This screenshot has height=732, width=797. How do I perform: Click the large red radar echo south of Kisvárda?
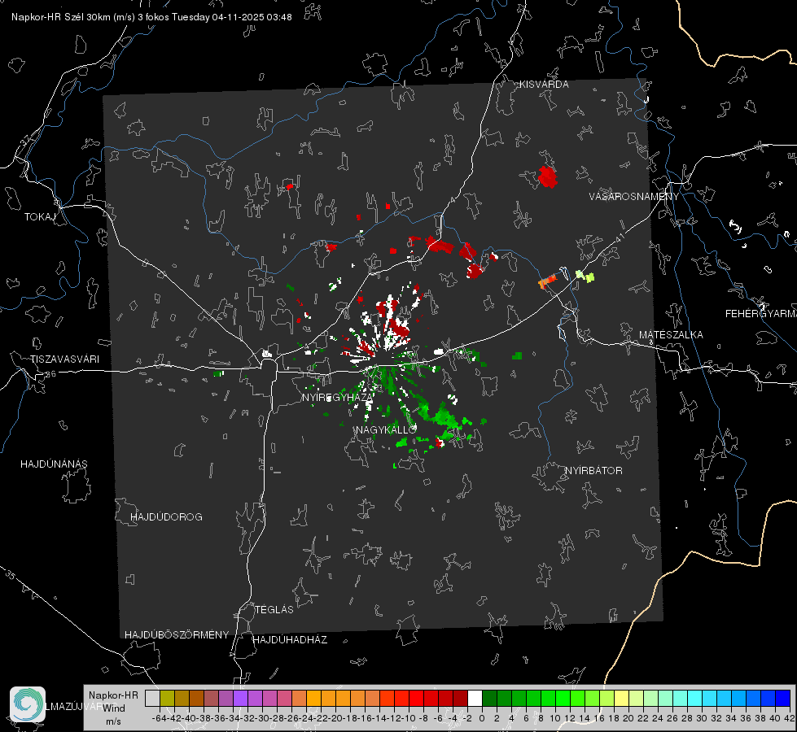(547, 176)
